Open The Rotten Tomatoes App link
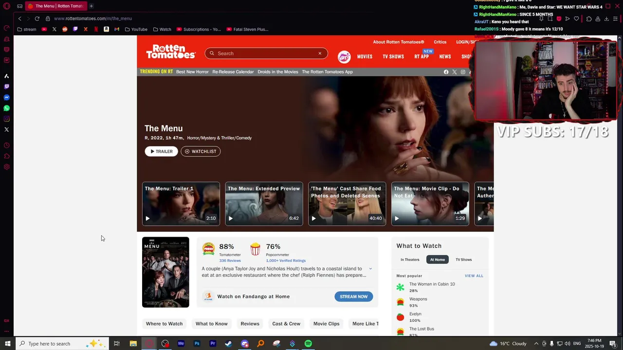The height and width of the screenshot is (350, 623). coord(327,72)
